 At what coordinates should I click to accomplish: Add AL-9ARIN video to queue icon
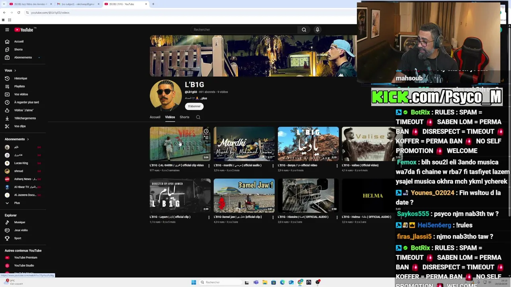pos(206,138)
